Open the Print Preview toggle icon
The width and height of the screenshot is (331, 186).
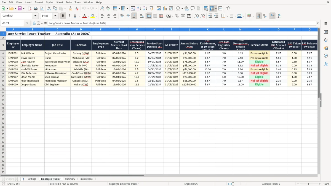(x=42, y=9)
